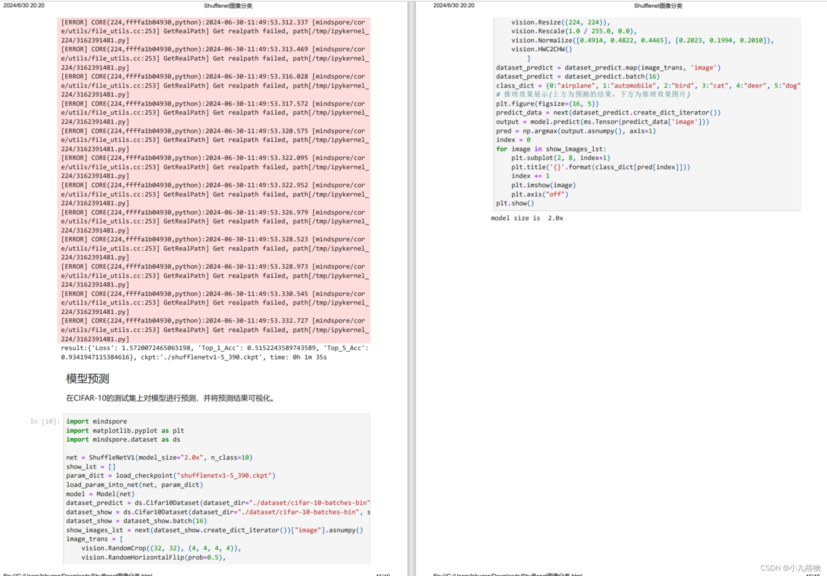The width and height of the screenshot is (827, 576).
Task: Click the line import mindspore.dataset as ds
Action: [x=123, y=440]
